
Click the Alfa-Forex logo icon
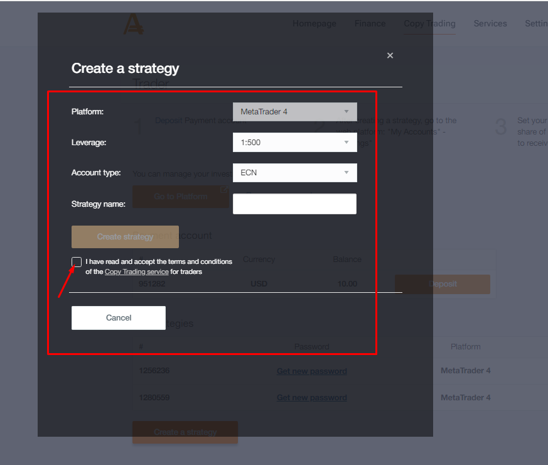tap(132, 24)
